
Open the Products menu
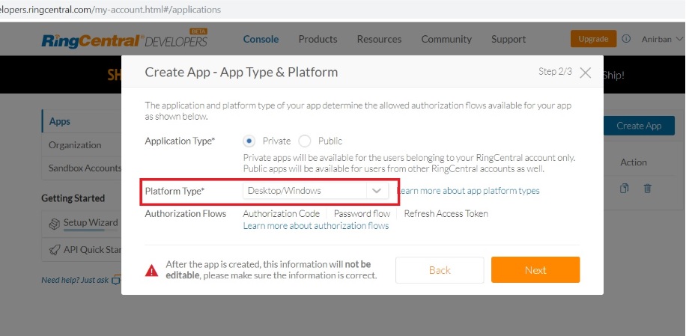tap(318, 39)
